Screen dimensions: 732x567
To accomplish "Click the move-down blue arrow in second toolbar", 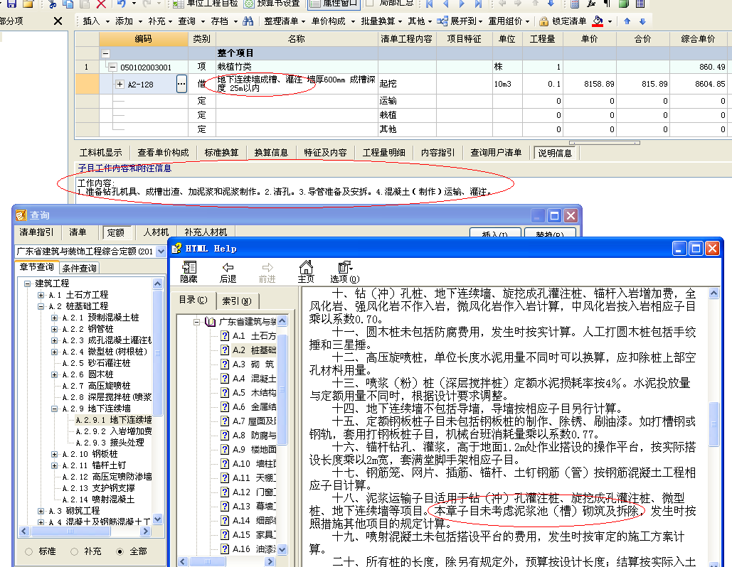I will (642, 21).
